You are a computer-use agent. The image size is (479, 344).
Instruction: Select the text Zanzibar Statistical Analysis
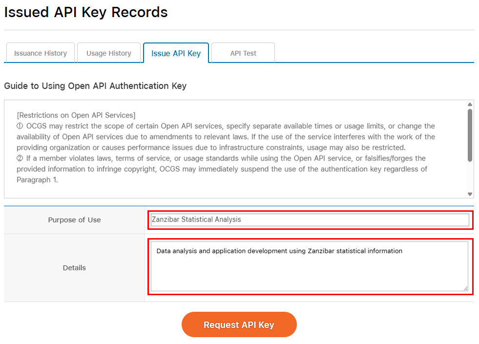point(198,220)
